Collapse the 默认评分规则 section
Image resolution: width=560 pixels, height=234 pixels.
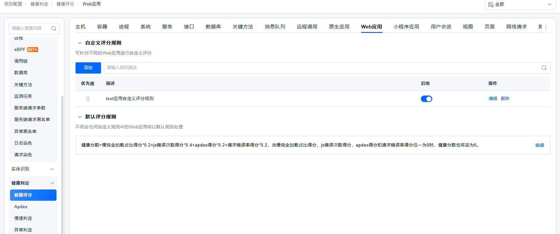pyautogui.click(x=80, y=117)
